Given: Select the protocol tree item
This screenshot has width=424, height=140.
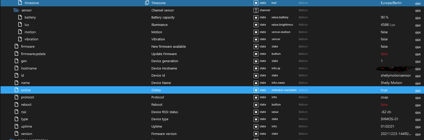Looking at the screenshot, I should point(27,97).
